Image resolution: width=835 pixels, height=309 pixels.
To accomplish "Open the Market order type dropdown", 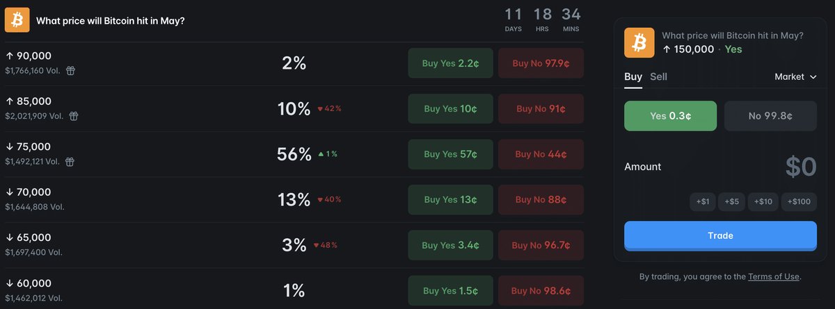I will 795,77.
